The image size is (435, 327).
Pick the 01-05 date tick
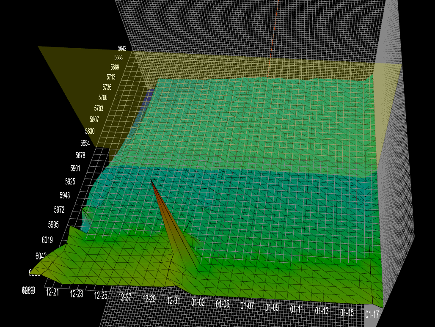[223, 304]
